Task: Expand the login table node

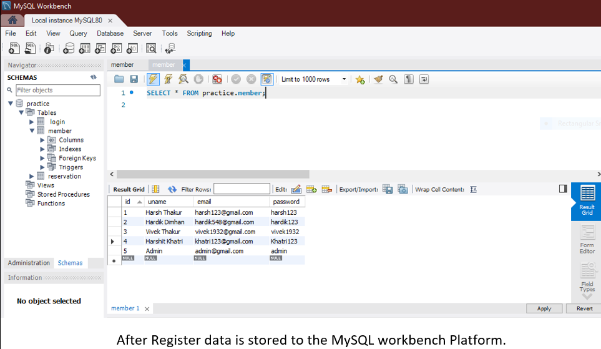Action: [32, 122]
